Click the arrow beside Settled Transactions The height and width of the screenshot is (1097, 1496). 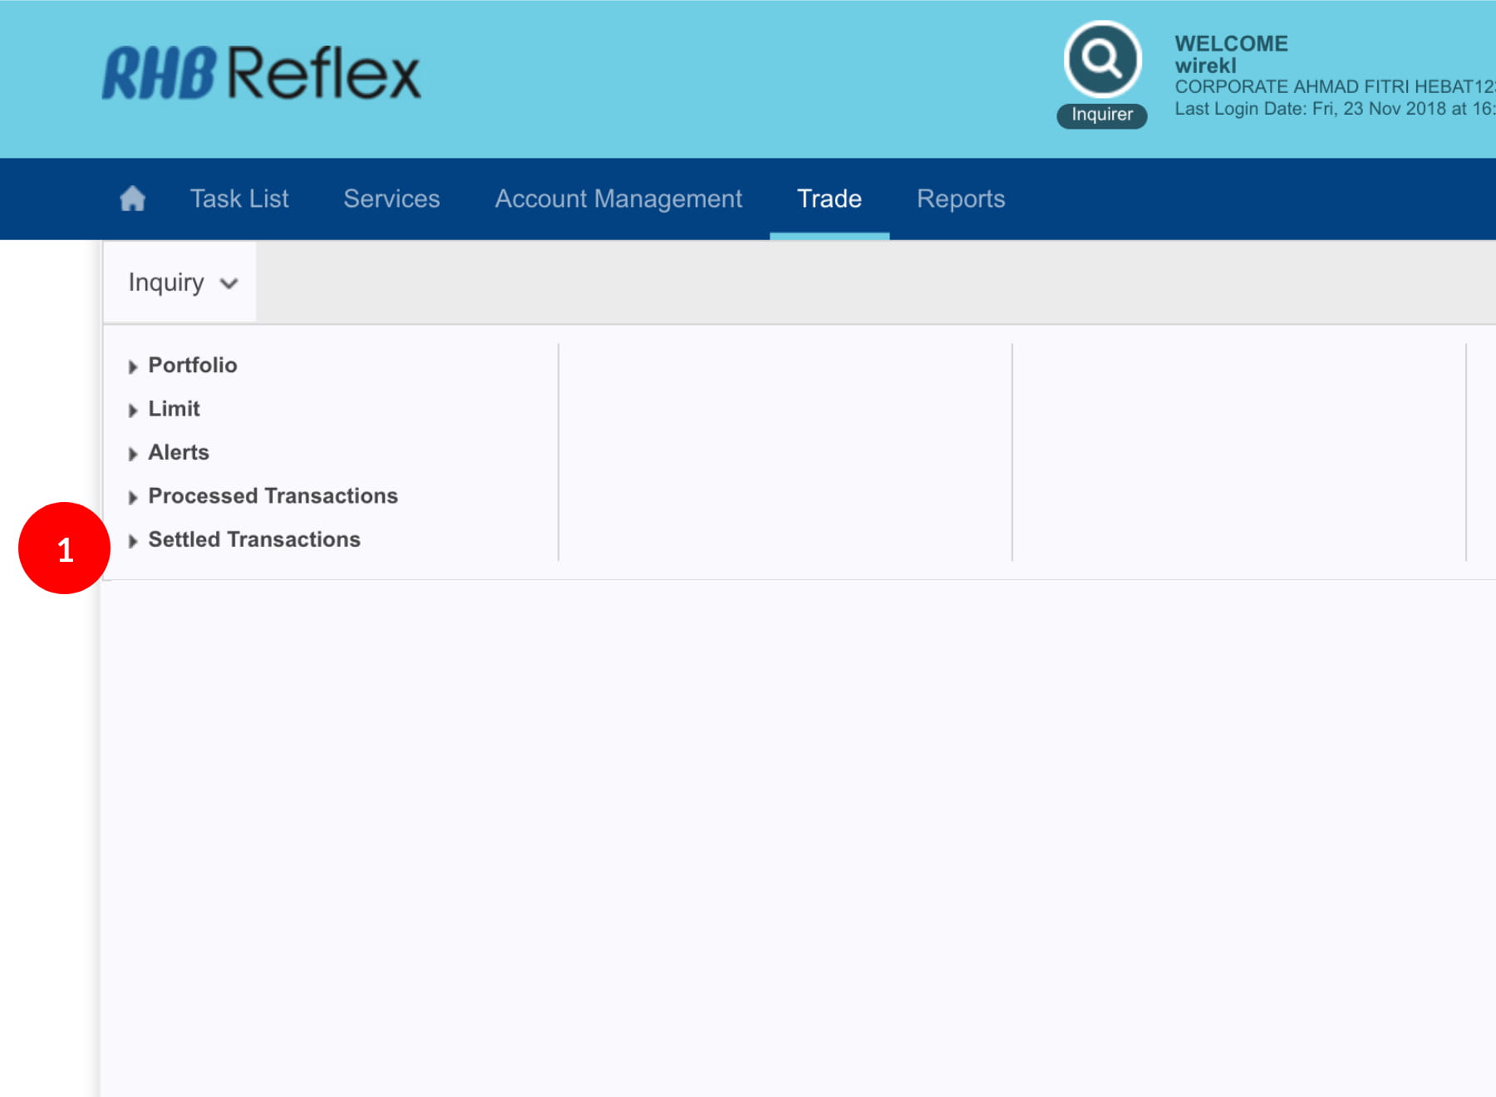coord(132,541)
